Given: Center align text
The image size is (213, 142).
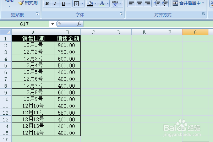Looking at the screenshot, I should pyautogui.click(x=140, y=3).
